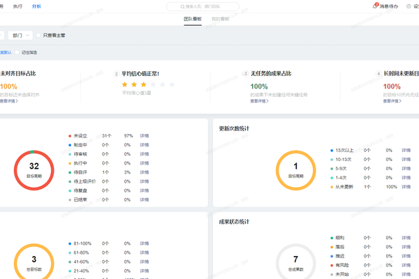Open the 部门 dropdown

click(x=20, y=36)
